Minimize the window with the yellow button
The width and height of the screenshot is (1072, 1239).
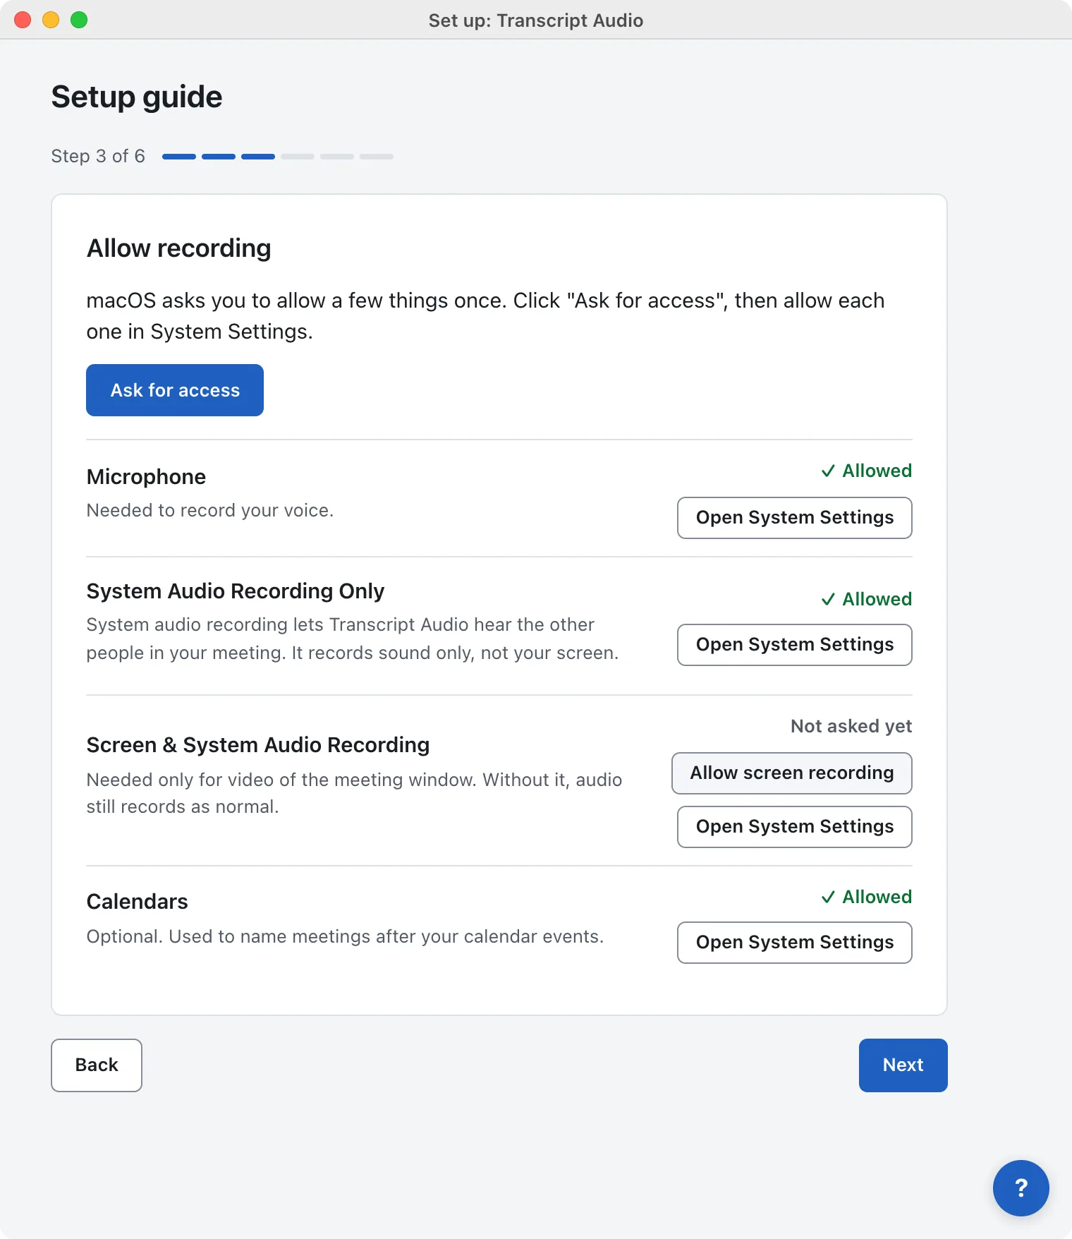[x=51, y=20]
